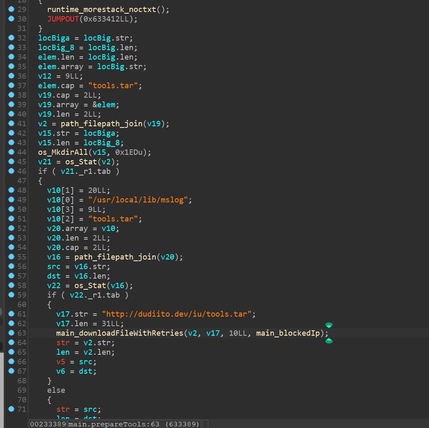Image resolution: width=429 pixels, height=428 pixels.
Task: Click green marker below line 63 end
Action: point(329,341)
